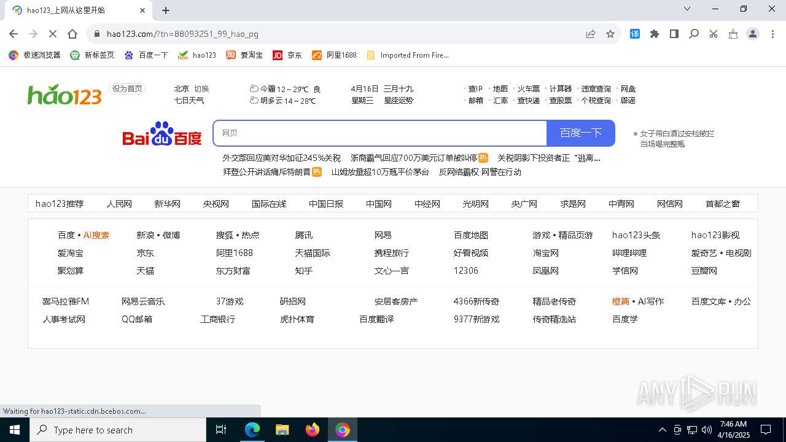Image resolution: width=786 pixels, height=442 pixels.
Task: Show hidden system tray icons
Action: pyautogui.click(x=662, y=430)
